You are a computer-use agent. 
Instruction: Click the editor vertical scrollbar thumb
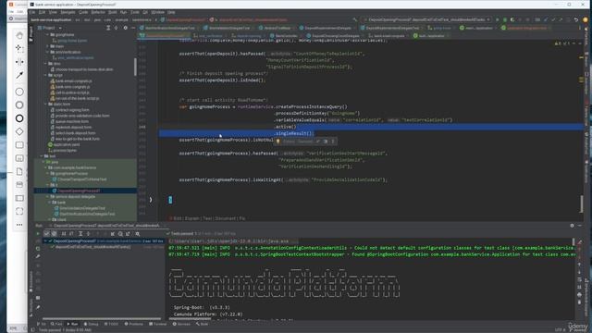(582, 203)
